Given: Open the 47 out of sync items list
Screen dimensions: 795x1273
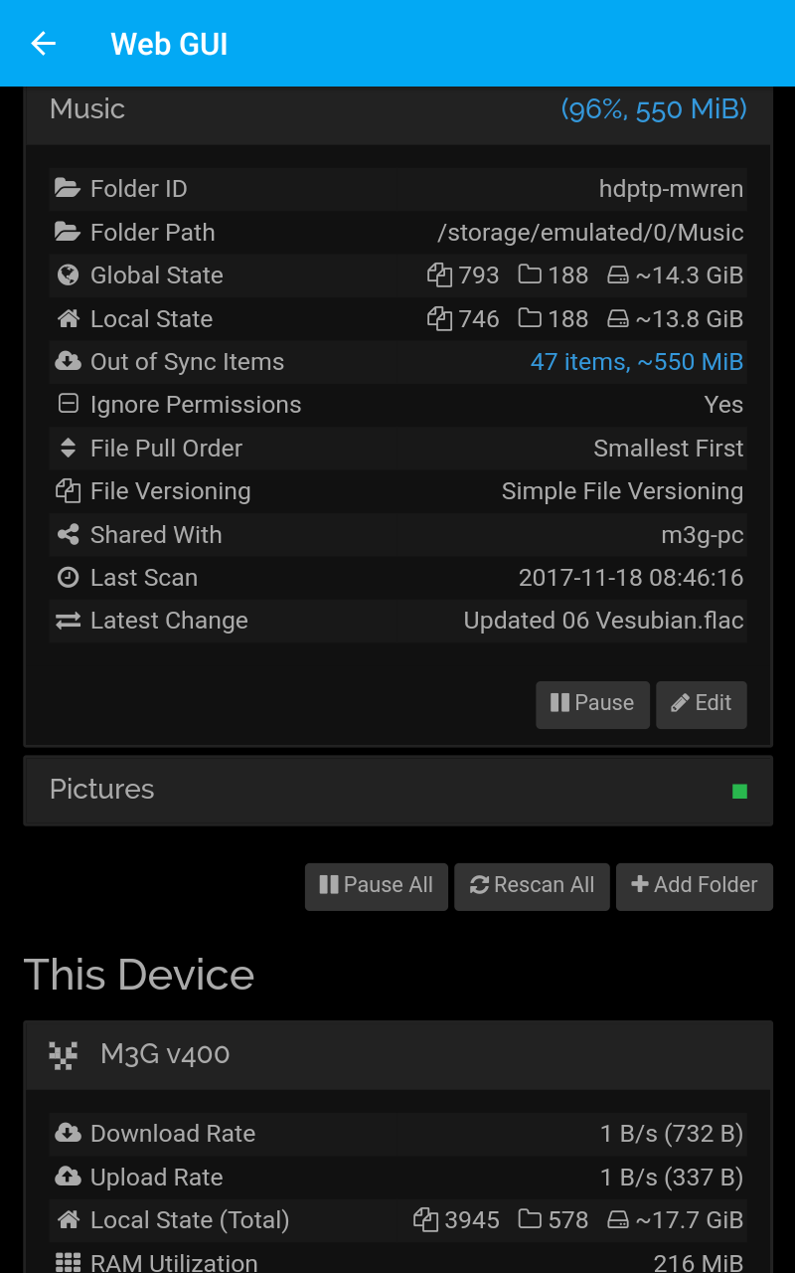Looking at the screenshot, I should pyautogui.click(x=636, y=361).
